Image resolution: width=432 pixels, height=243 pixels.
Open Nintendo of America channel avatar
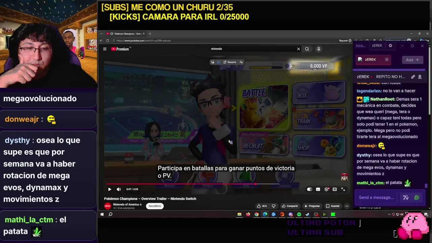point(108,206)
